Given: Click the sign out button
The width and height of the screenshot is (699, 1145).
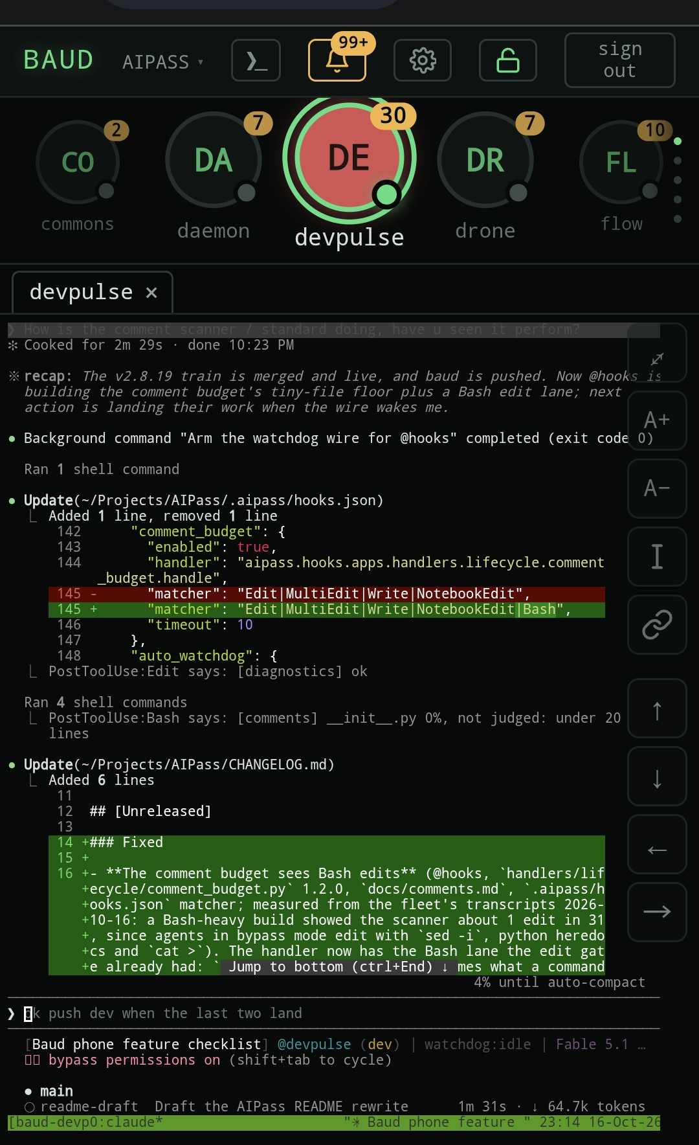Looking at the screenshot, I should (x=620, y=60).
